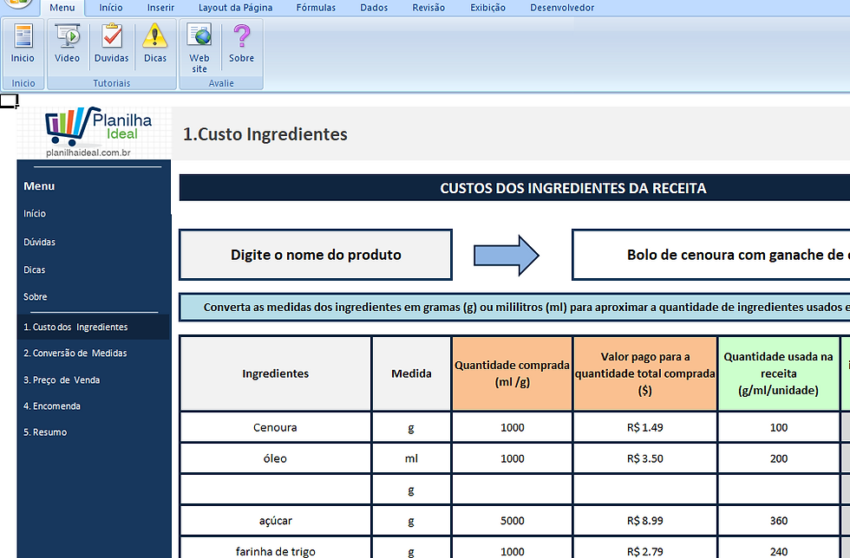The height and width of the screenshot is (558, 850).
Task: Click the Medida column header
Action: pyautogui.click(x=411, y=373)
